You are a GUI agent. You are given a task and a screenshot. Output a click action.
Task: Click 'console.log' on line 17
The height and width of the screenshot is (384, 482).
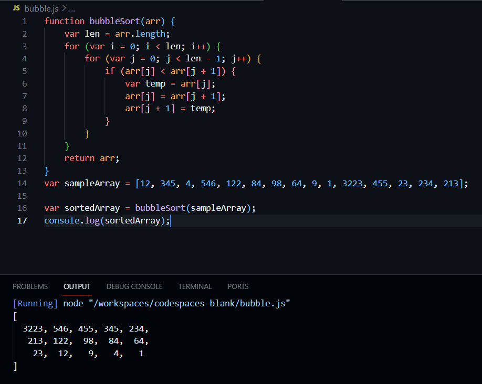[72, 220]
